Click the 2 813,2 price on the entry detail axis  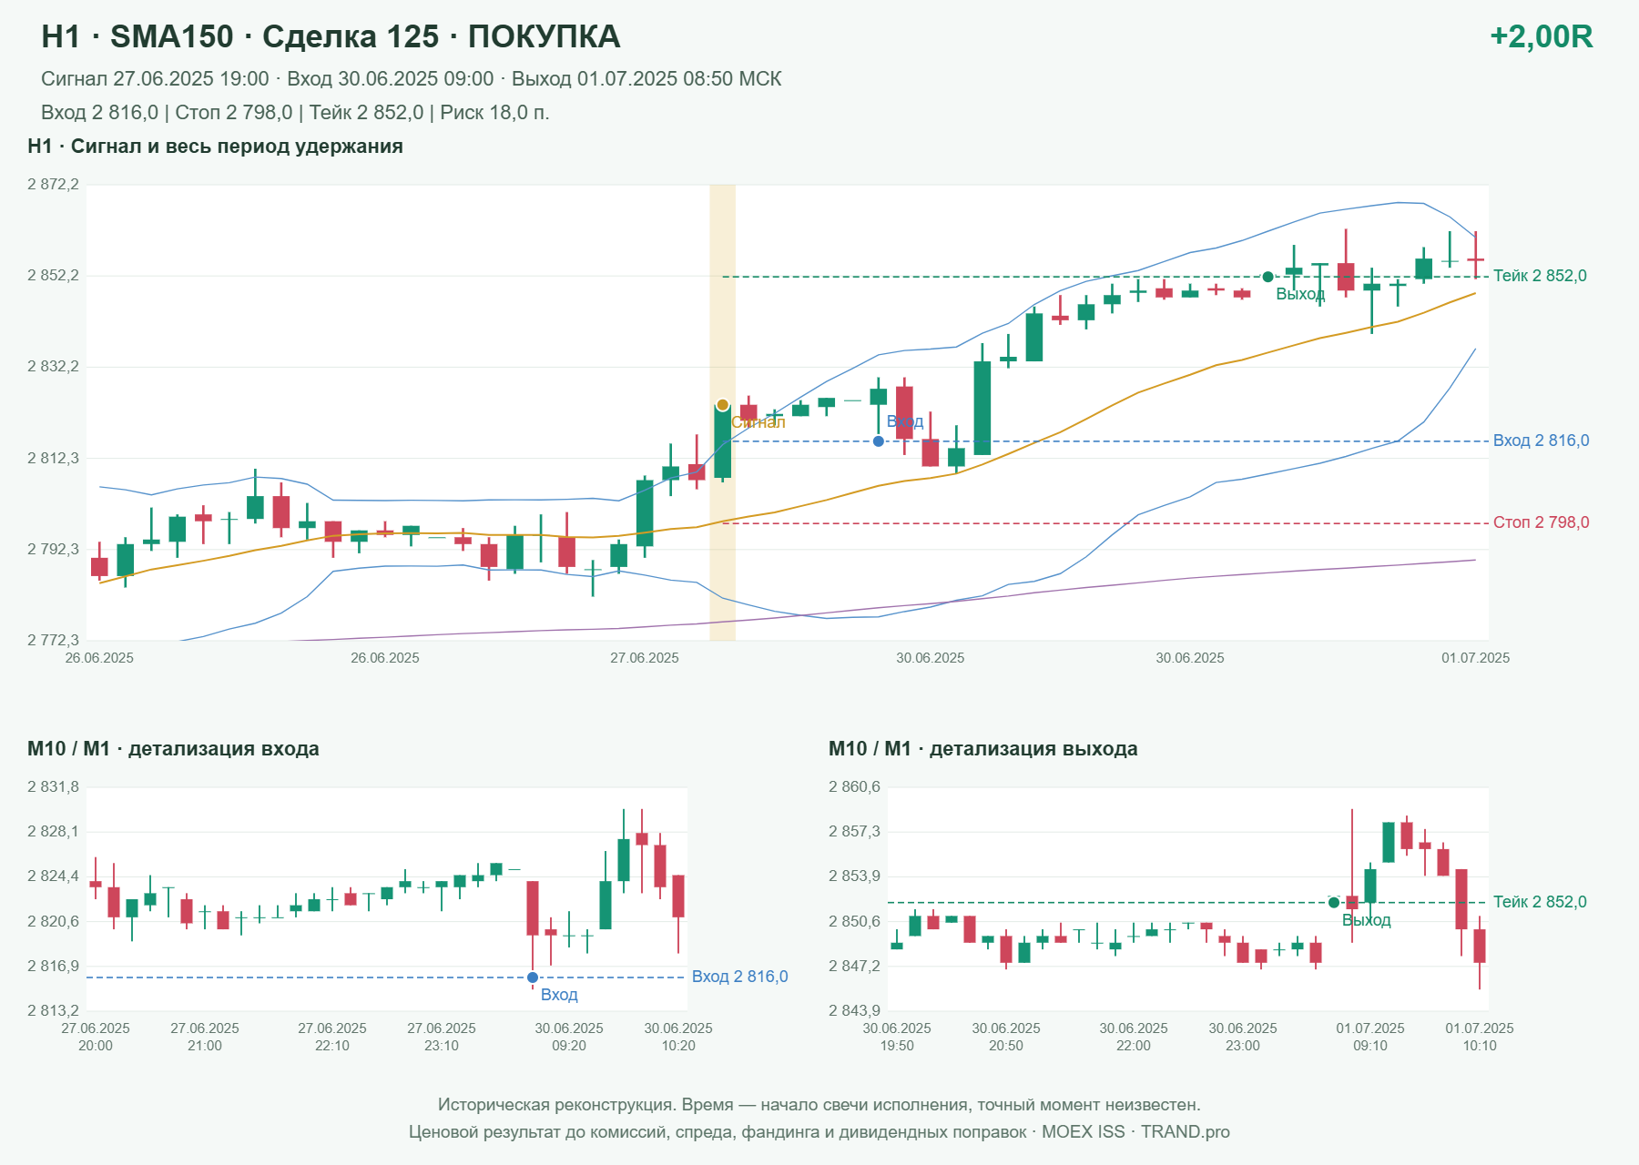point(53,1010)
